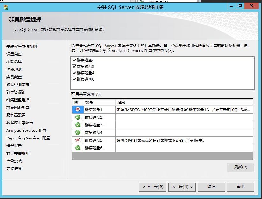Uncheck the 群集磁盘2 checkbox
262x199 pixels.
[74, 60]
